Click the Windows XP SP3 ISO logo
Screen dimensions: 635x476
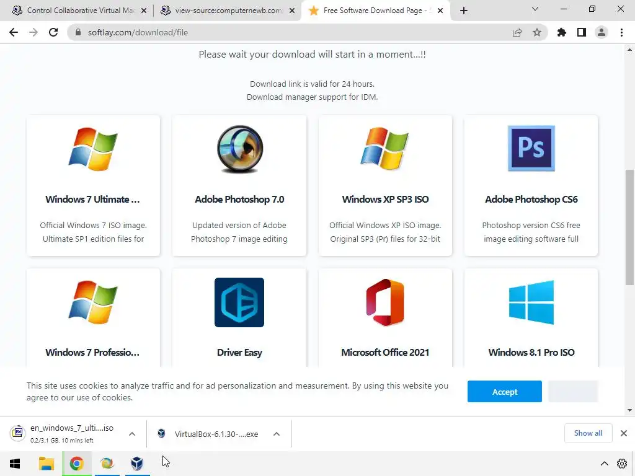point(385,149)
